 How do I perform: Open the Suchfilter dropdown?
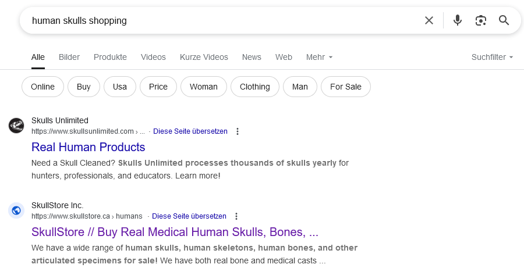tap(492, 57)
